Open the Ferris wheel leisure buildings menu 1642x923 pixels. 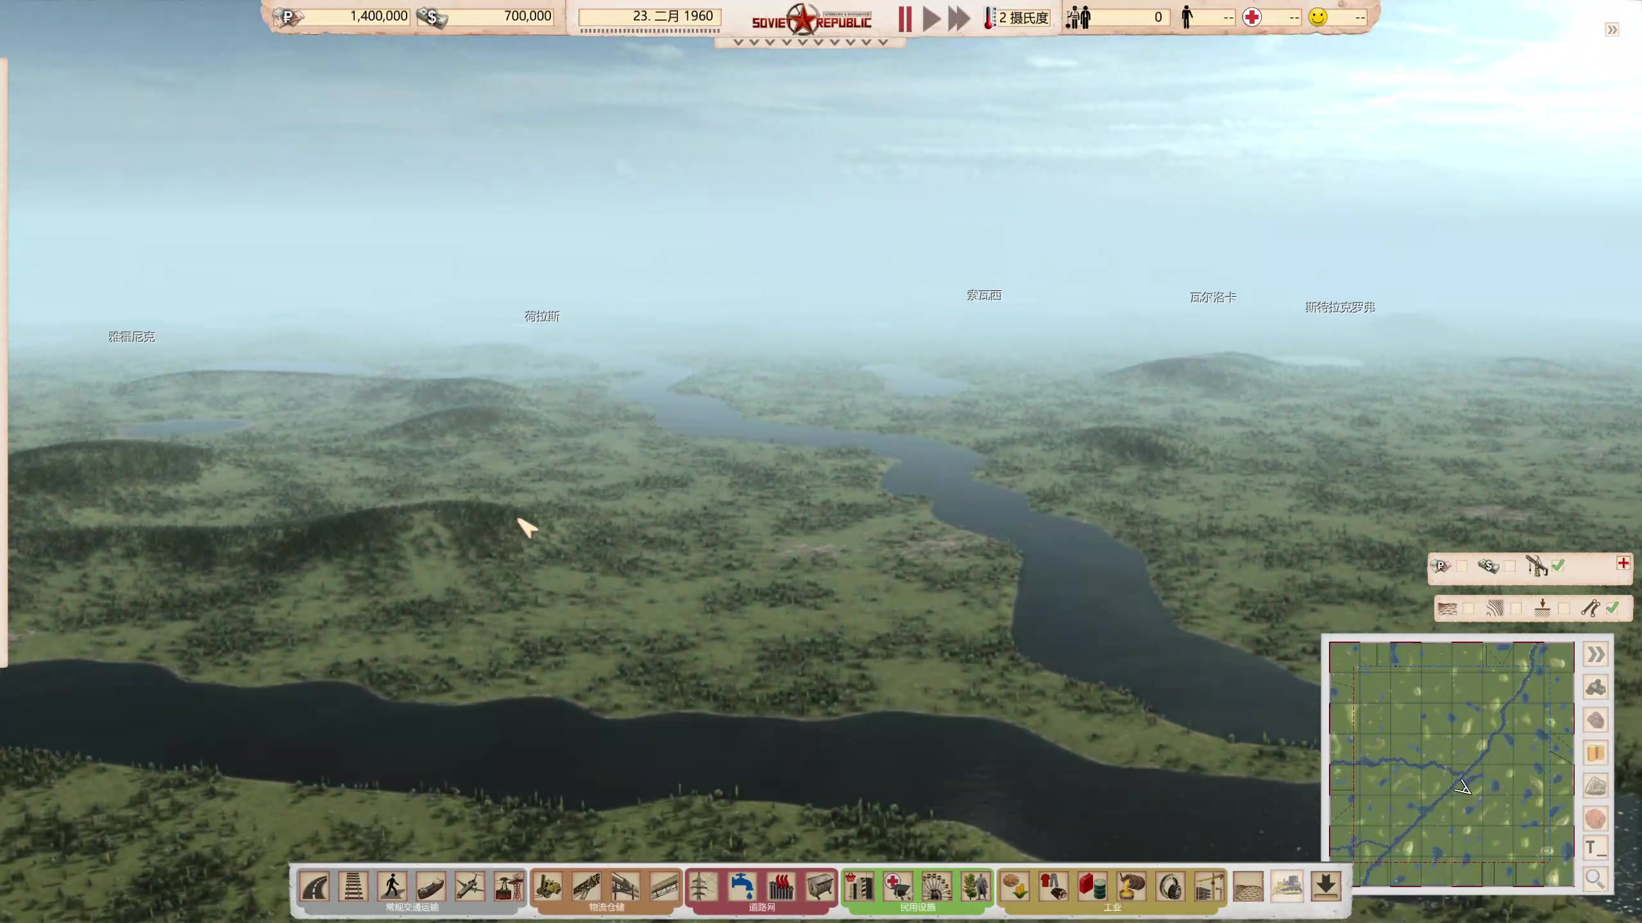[x=936, y=887]
